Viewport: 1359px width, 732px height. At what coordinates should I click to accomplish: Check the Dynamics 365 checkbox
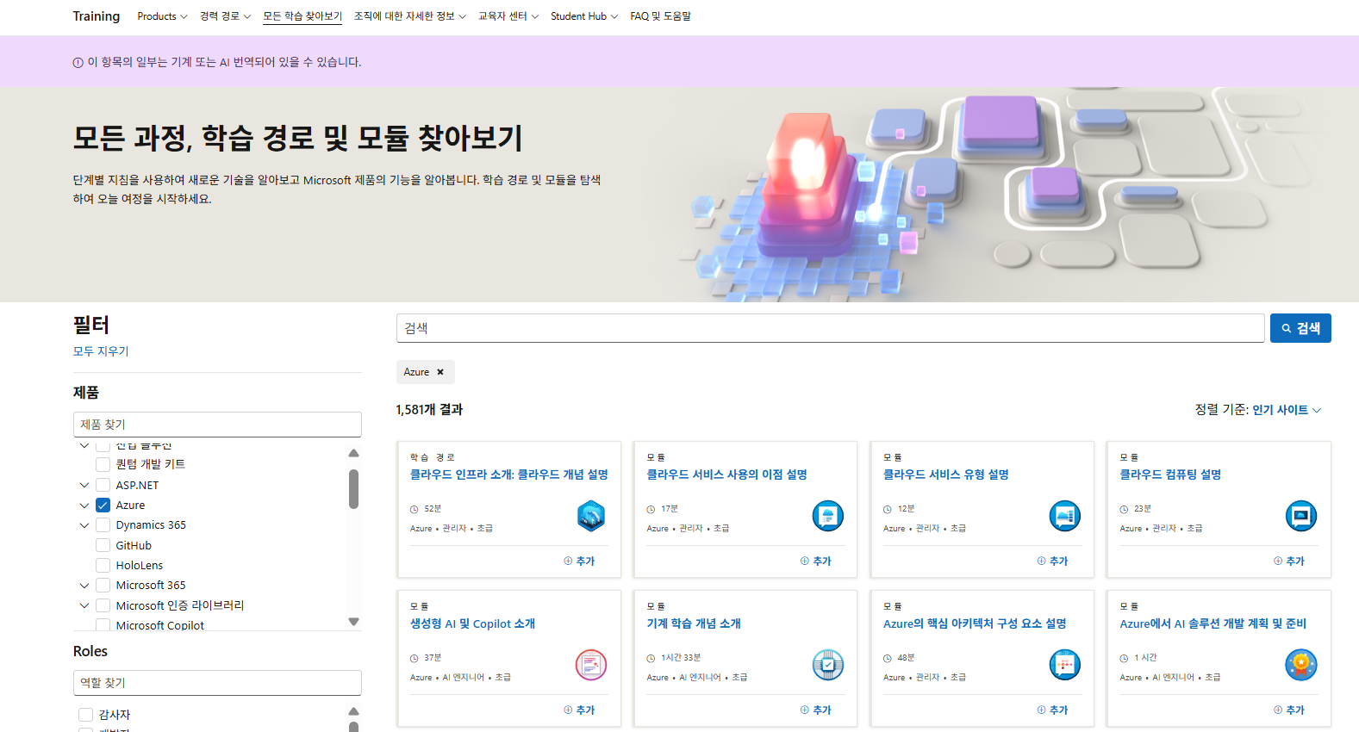[x=103, y=524]
